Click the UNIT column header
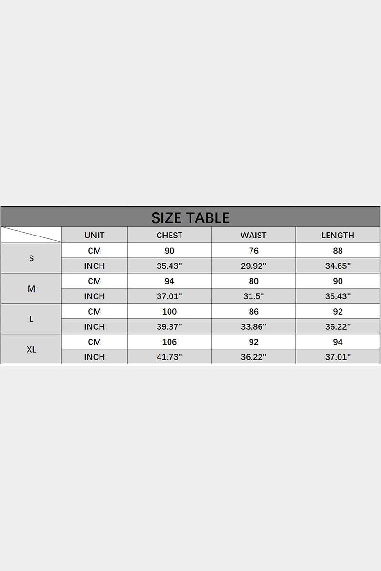This screenshot has height=571, width=381. pos(94,235)
